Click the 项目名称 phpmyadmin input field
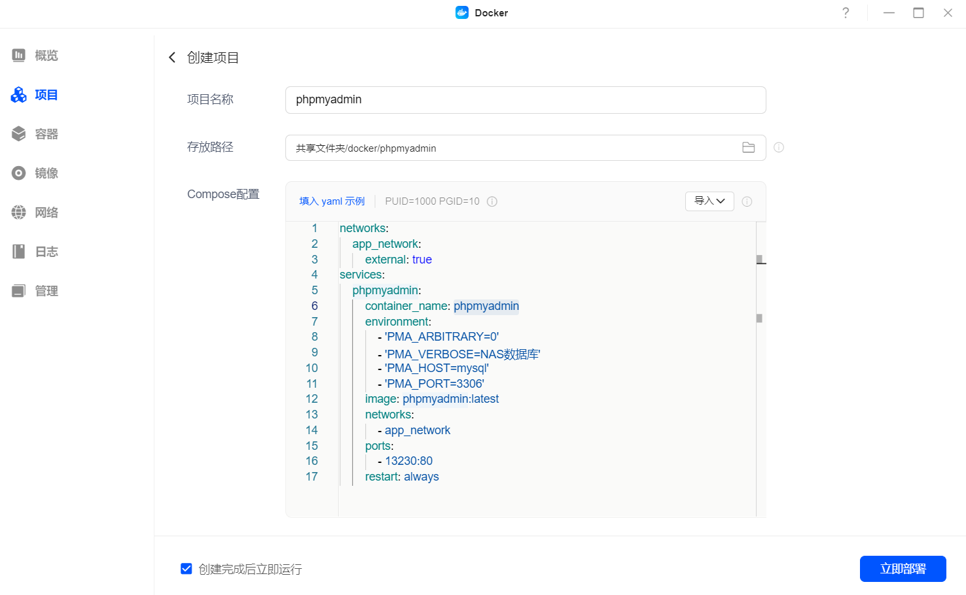 click(x=526, y=100)
